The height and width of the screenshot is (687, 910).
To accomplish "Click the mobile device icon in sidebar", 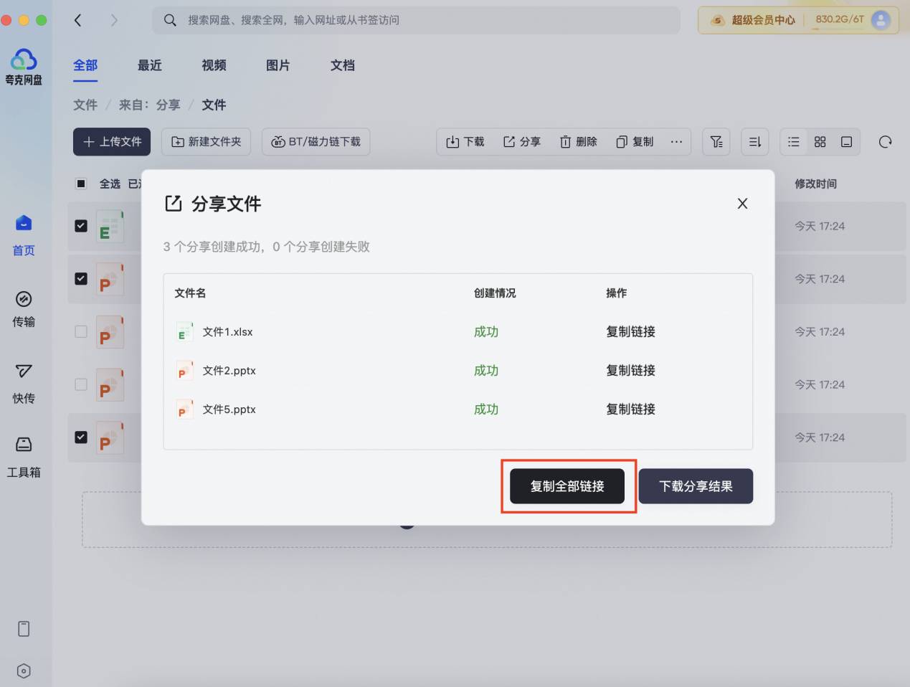I will coord(24,629).
